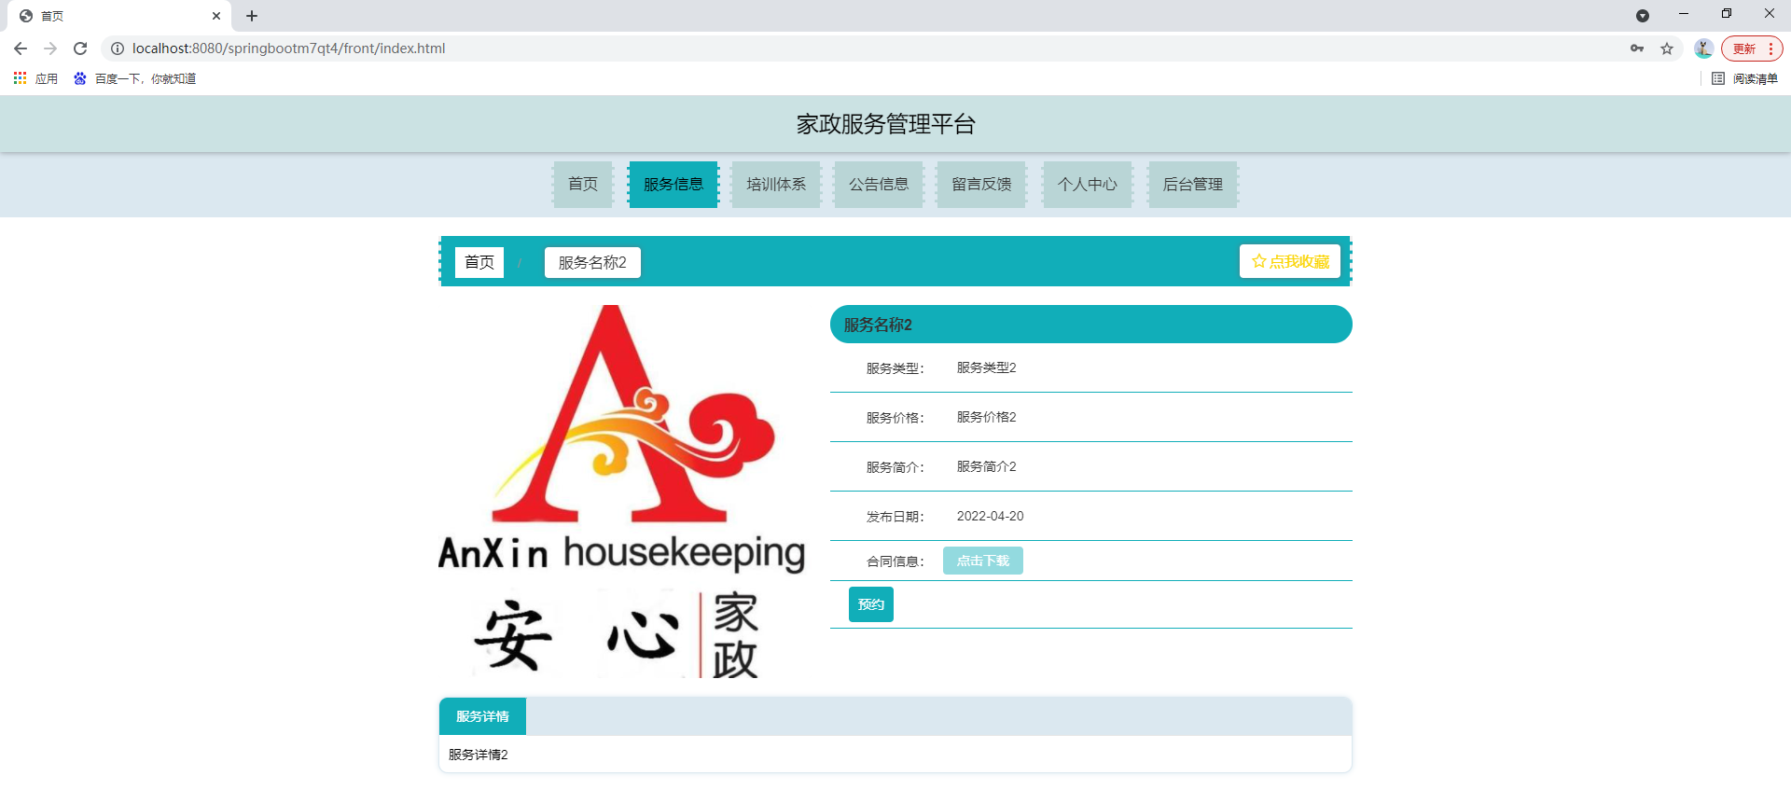Bookmark this page with star icon
Viewport: 1791px width, 790px height.
point(1667,49)
